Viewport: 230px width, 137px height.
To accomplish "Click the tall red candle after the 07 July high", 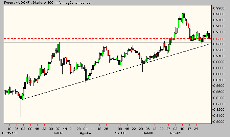I will [x=60, y=52].
